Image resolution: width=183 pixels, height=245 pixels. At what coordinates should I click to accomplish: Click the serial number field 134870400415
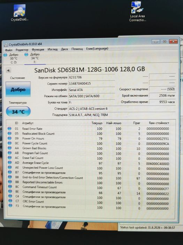(x=91, y=83)
